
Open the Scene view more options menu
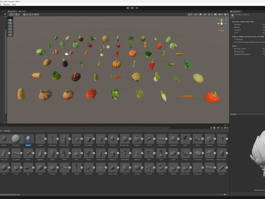(x=228, y=11)
